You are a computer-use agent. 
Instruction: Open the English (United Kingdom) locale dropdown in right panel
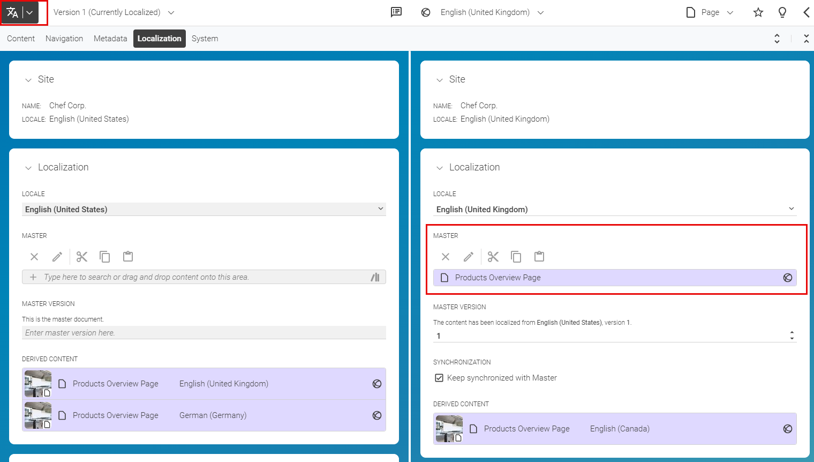(614, 209)
